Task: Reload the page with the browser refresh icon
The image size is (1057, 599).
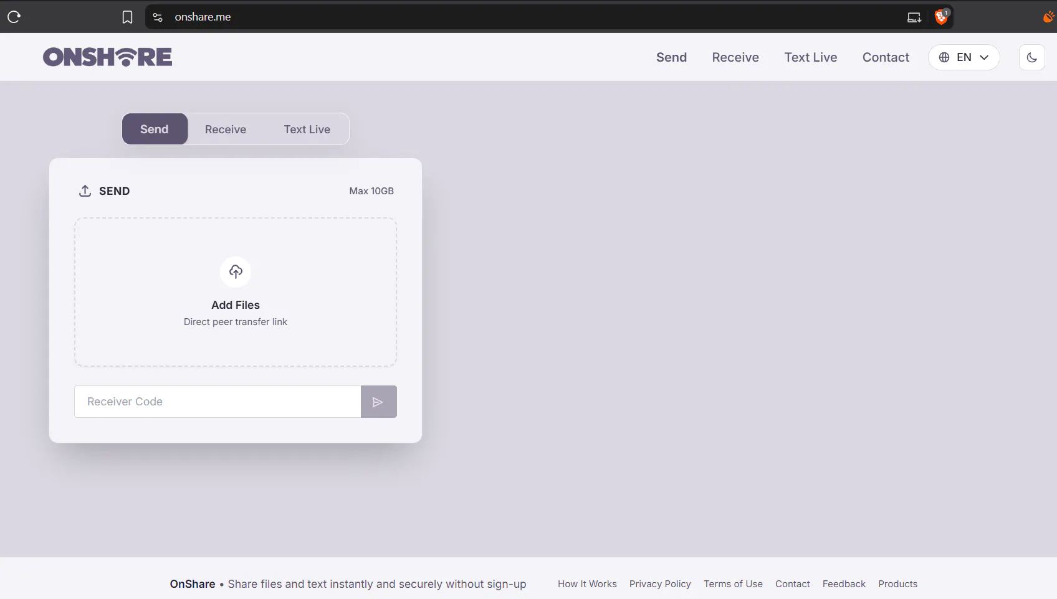Action: [14, 17]
